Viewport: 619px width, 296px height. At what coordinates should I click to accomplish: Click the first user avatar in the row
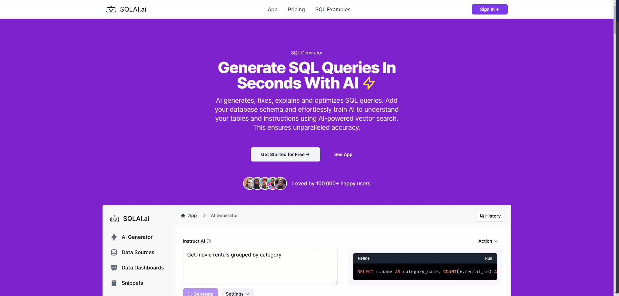pos(249,183)
